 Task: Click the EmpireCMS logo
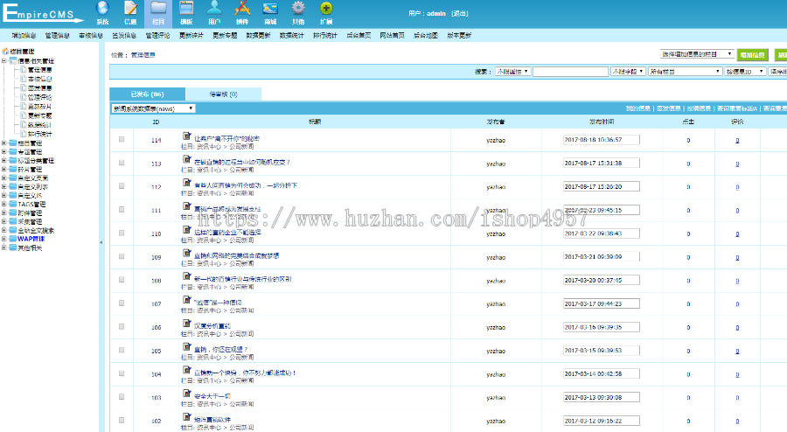[x=42, y=13]
